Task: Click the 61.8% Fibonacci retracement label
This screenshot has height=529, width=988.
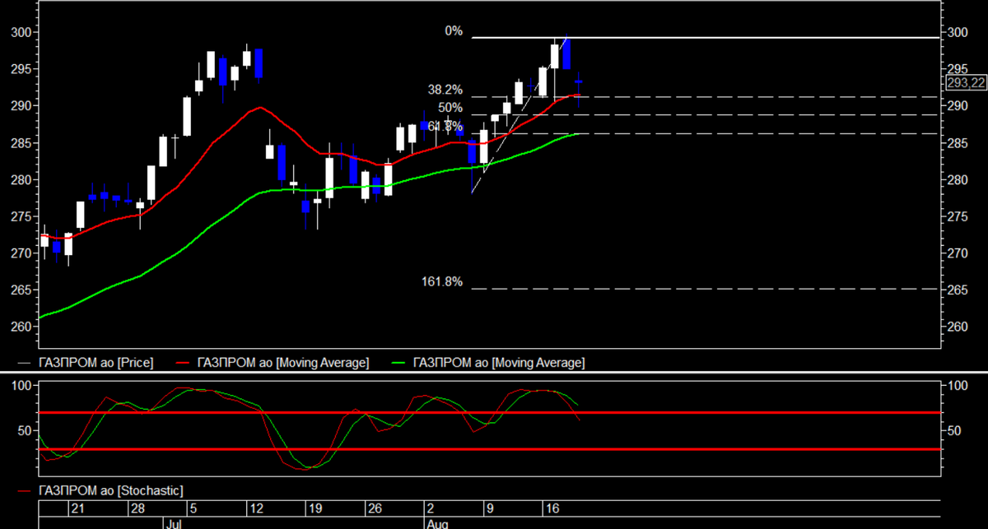Action: coord(445,126)
